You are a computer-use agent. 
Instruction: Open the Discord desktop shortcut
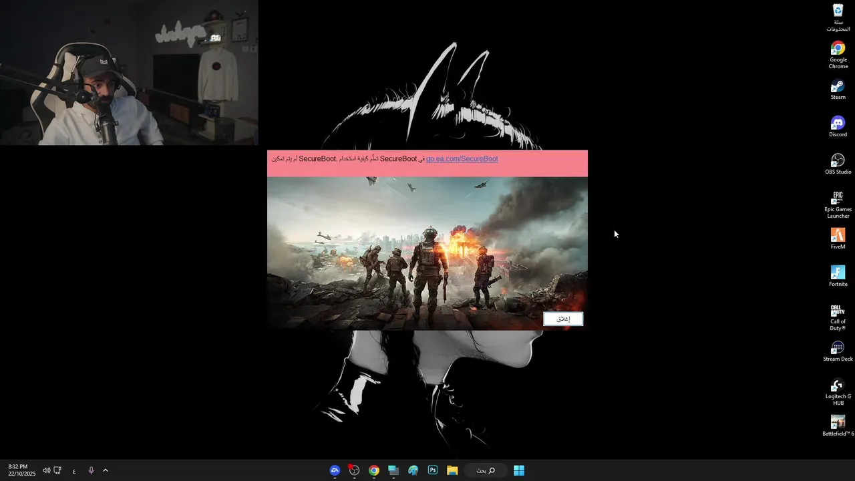click(x=838, y=128)
